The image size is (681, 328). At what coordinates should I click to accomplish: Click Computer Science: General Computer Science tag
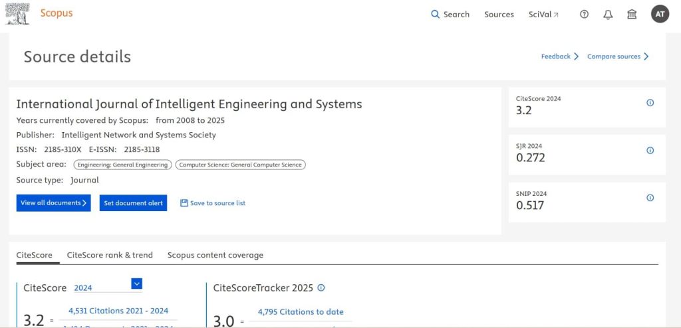[x=240, y=165]
